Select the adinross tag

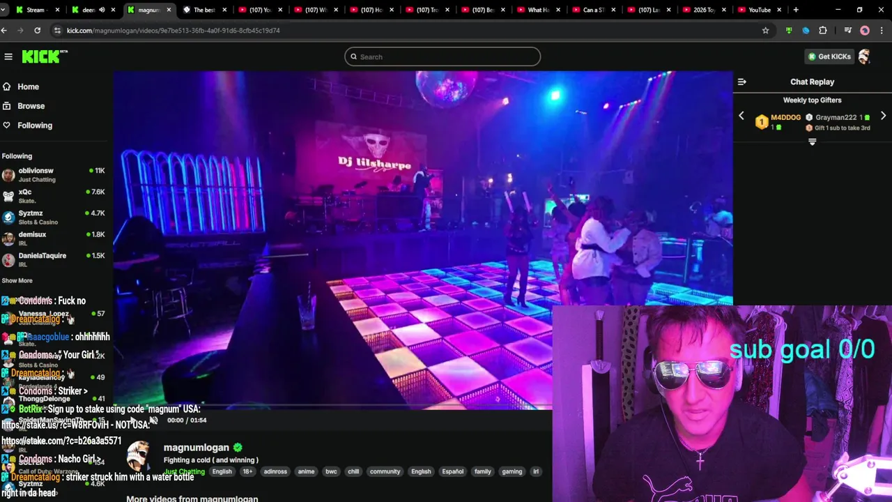coord(275,471)
